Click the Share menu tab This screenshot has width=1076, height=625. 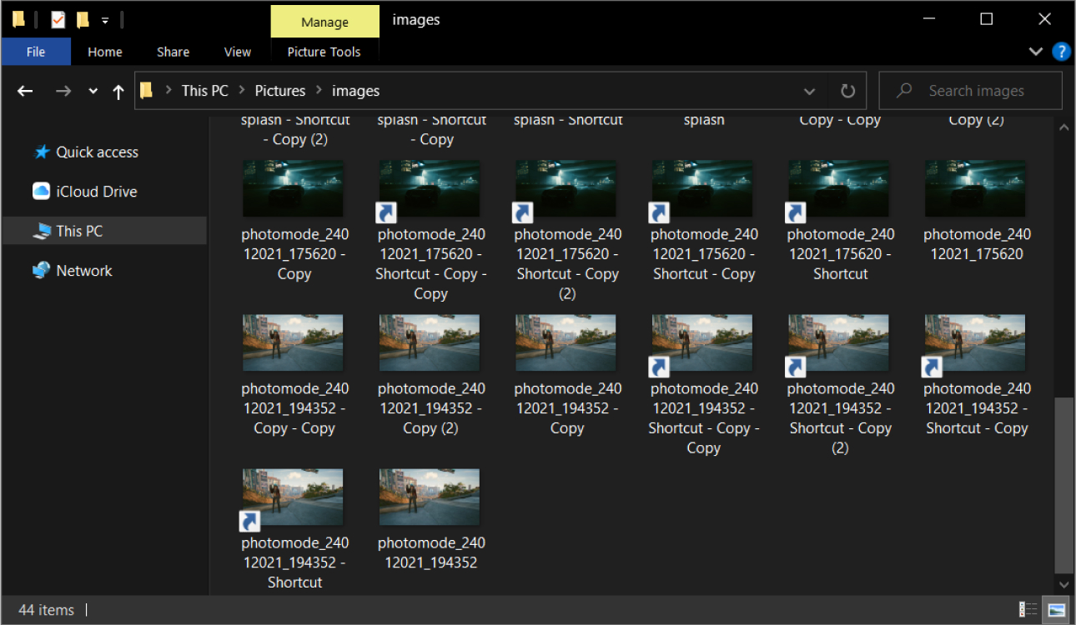coord(173,52)
